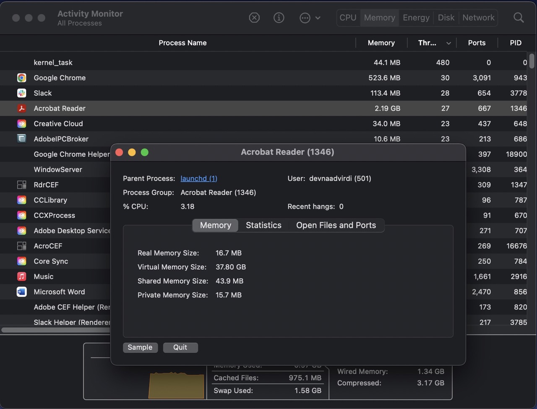Open the Open Files and Ports tab

click(336, 225)
